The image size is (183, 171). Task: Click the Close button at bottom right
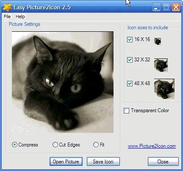pyautogui.click(x=163, y=162)
